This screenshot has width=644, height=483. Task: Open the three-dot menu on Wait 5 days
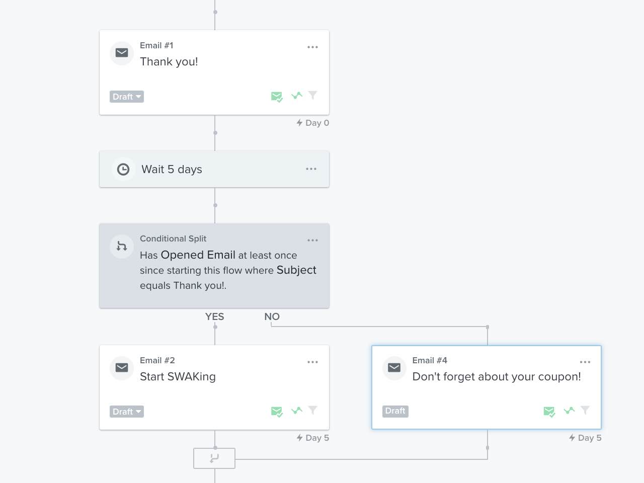(x=311, y=169)
